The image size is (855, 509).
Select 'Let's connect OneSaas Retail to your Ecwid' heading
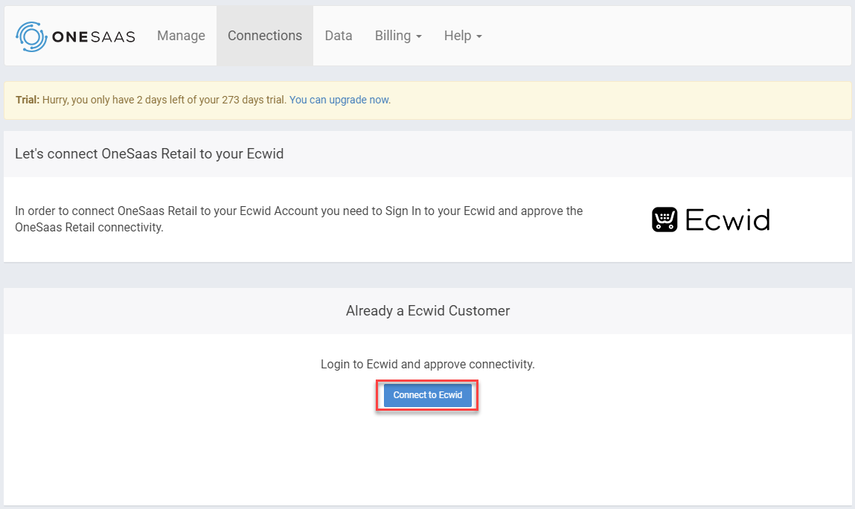click(150, 154)
